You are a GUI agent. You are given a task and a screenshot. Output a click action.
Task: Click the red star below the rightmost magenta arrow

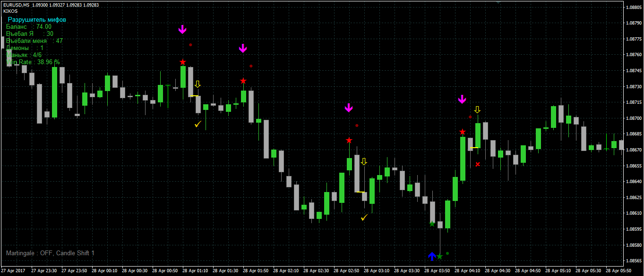coord(462,132)
